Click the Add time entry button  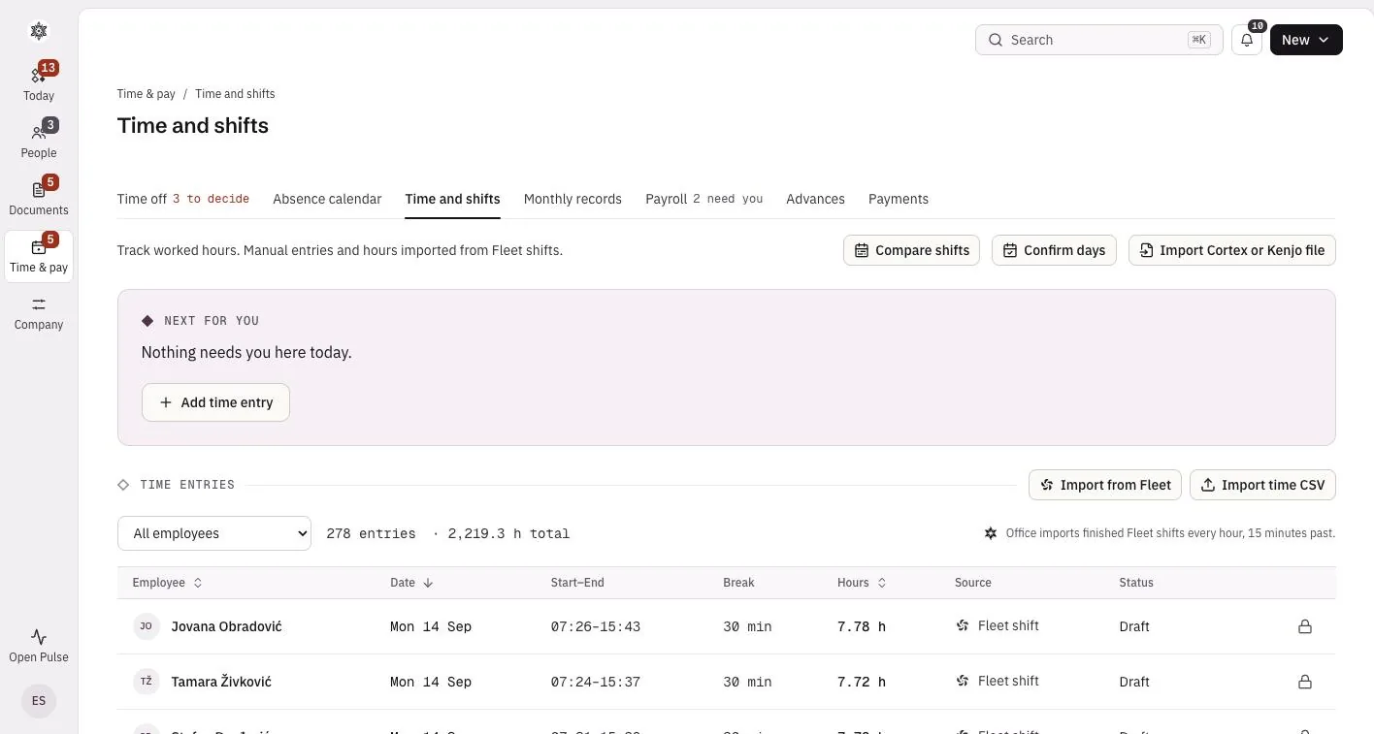pyautogui.click(x=215, y=402)
